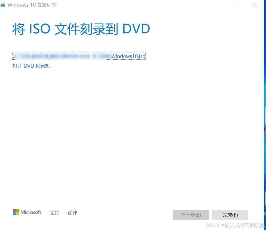Open the 法律 legal link
The width and height of the screenshot is (266, 230).
pos(73,213)
